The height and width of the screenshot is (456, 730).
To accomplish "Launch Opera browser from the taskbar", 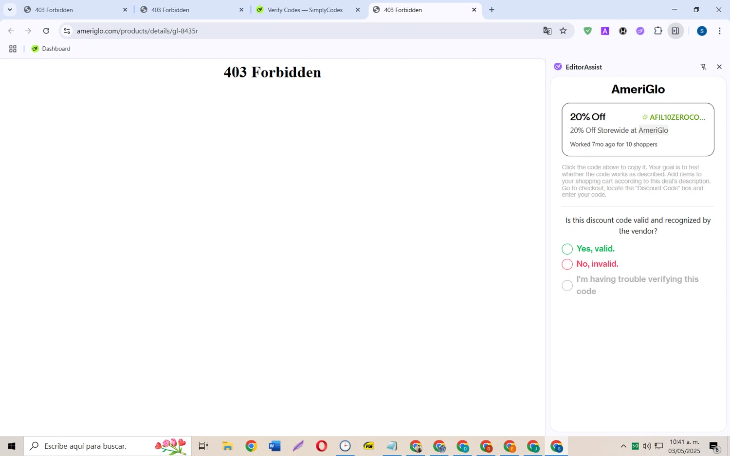I will (321, 446).
